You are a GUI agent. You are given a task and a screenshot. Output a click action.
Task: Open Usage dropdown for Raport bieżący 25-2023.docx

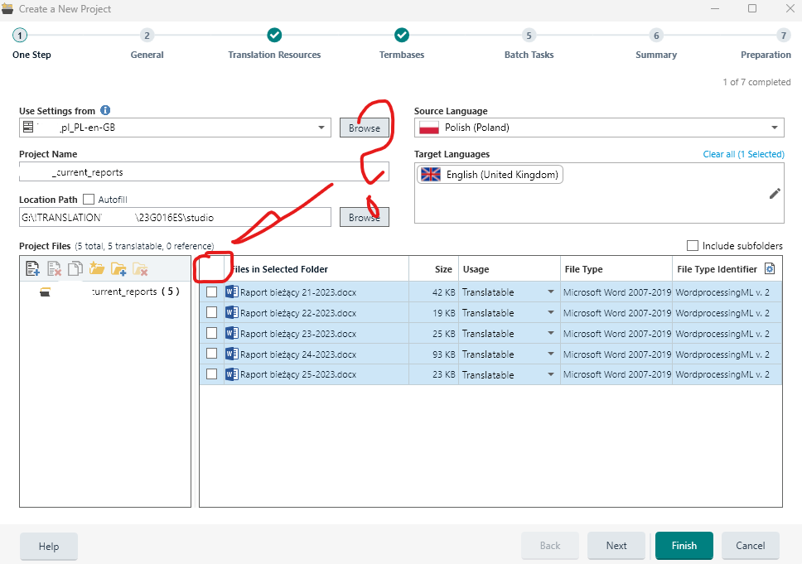(x=550, y=374)
